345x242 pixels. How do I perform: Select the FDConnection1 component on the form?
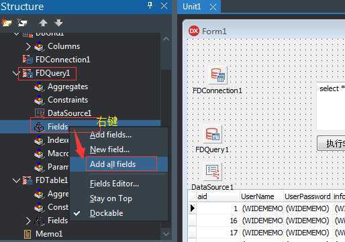[x=218, y=75]
